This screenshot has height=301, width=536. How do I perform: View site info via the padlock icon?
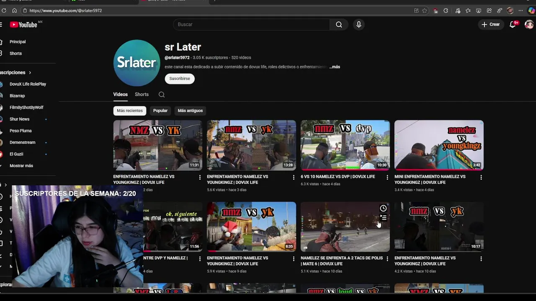(25, 10)
